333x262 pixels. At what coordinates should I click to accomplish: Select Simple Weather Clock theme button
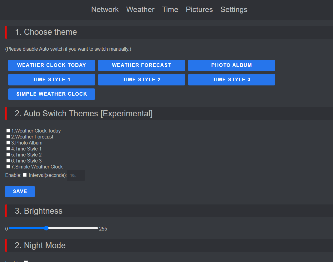click(x=52, y=94)
